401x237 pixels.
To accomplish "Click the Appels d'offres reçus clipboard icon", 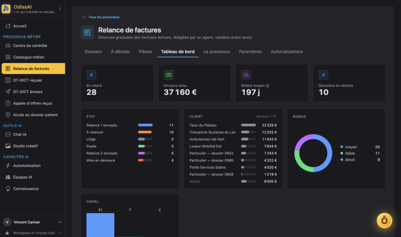I will (8, 103).
